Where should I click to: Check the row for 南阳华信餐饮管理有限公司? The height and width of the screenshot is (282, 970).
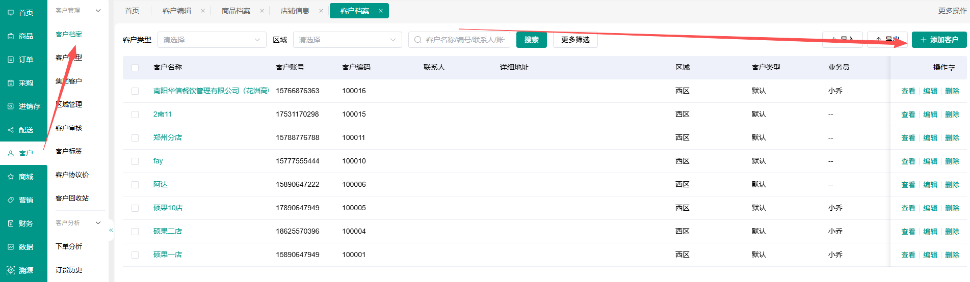point(135,91)
